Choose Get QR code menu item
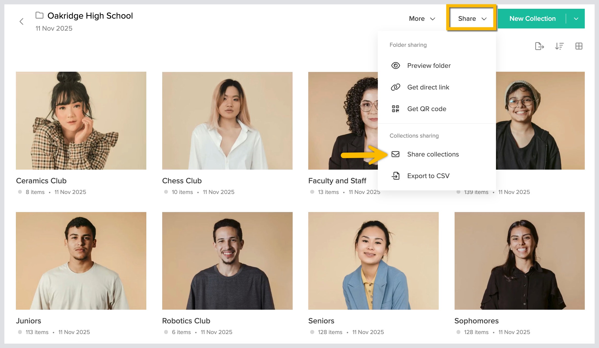 437,109
